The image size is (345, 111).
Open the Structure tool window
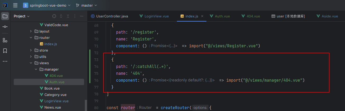click(x=5, y=40)
